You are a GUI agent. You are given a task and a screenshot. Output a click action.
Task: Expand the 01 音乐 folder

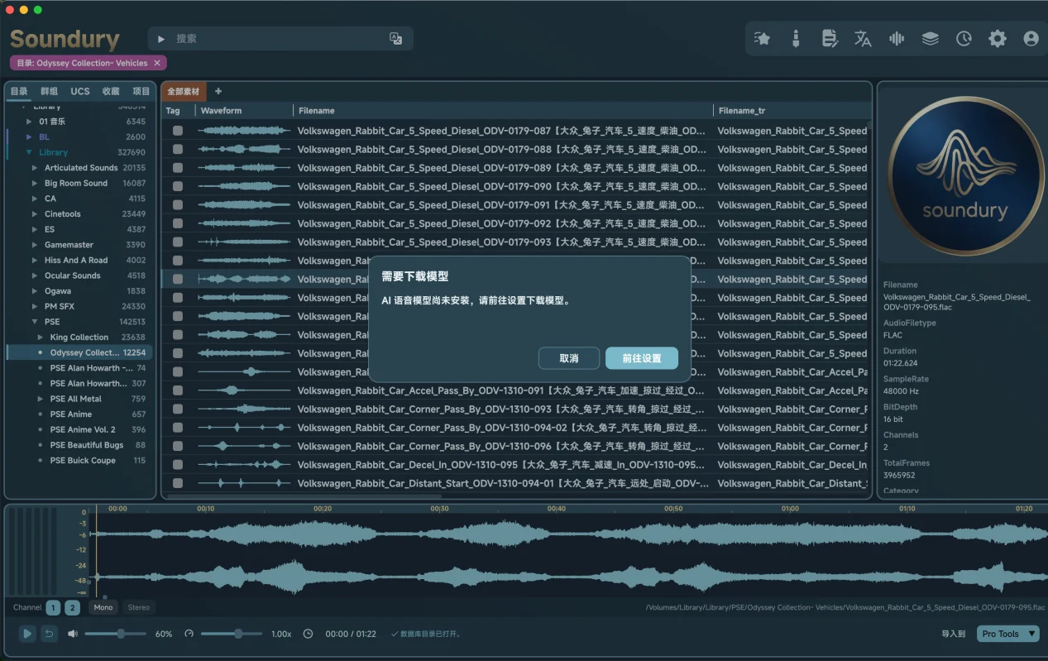[x=30, y=122]
